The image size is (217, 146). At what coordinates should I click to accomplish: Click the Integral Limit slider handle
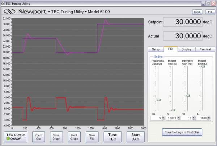pyautogui.click(x=203, y=66)
